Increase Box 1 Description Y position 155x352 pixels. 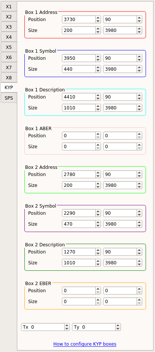click(139, 95)
